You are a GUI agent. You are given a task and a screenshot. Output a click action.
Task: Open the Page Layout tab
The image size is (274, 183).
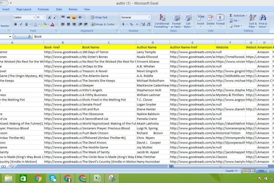pos(24,10)
